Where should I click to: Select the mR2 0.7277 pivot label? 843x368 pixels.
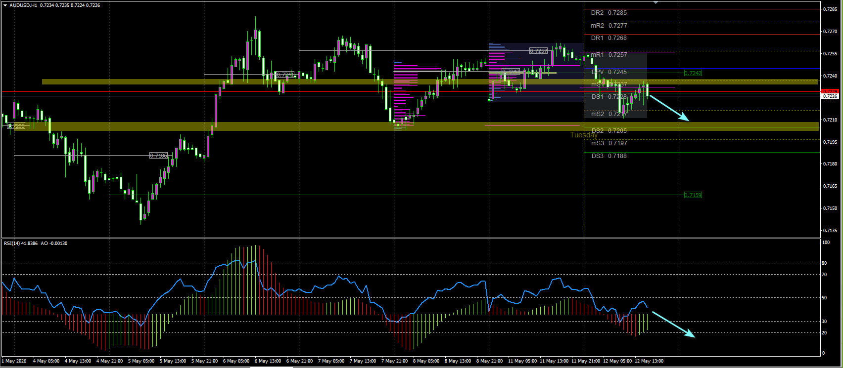click(x=609, y=26)
